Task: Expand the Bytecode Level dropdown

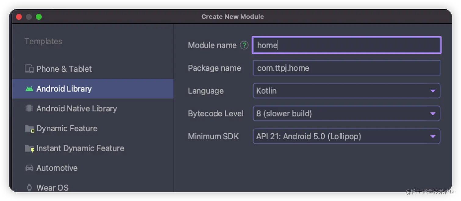Action: [x=346, y=114]
